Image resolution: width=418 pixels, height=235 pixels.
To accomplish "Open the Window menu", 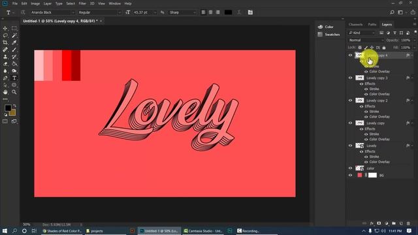I will [x=115, y=3].
